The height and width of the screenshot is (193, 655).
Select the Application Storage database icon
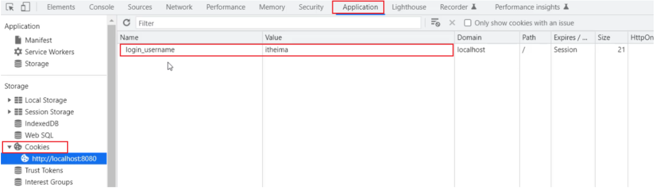pos(18,63)
